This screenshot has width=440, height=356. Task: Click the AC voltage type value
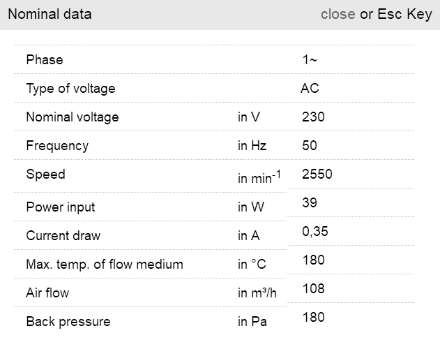[x=310, y=89]
